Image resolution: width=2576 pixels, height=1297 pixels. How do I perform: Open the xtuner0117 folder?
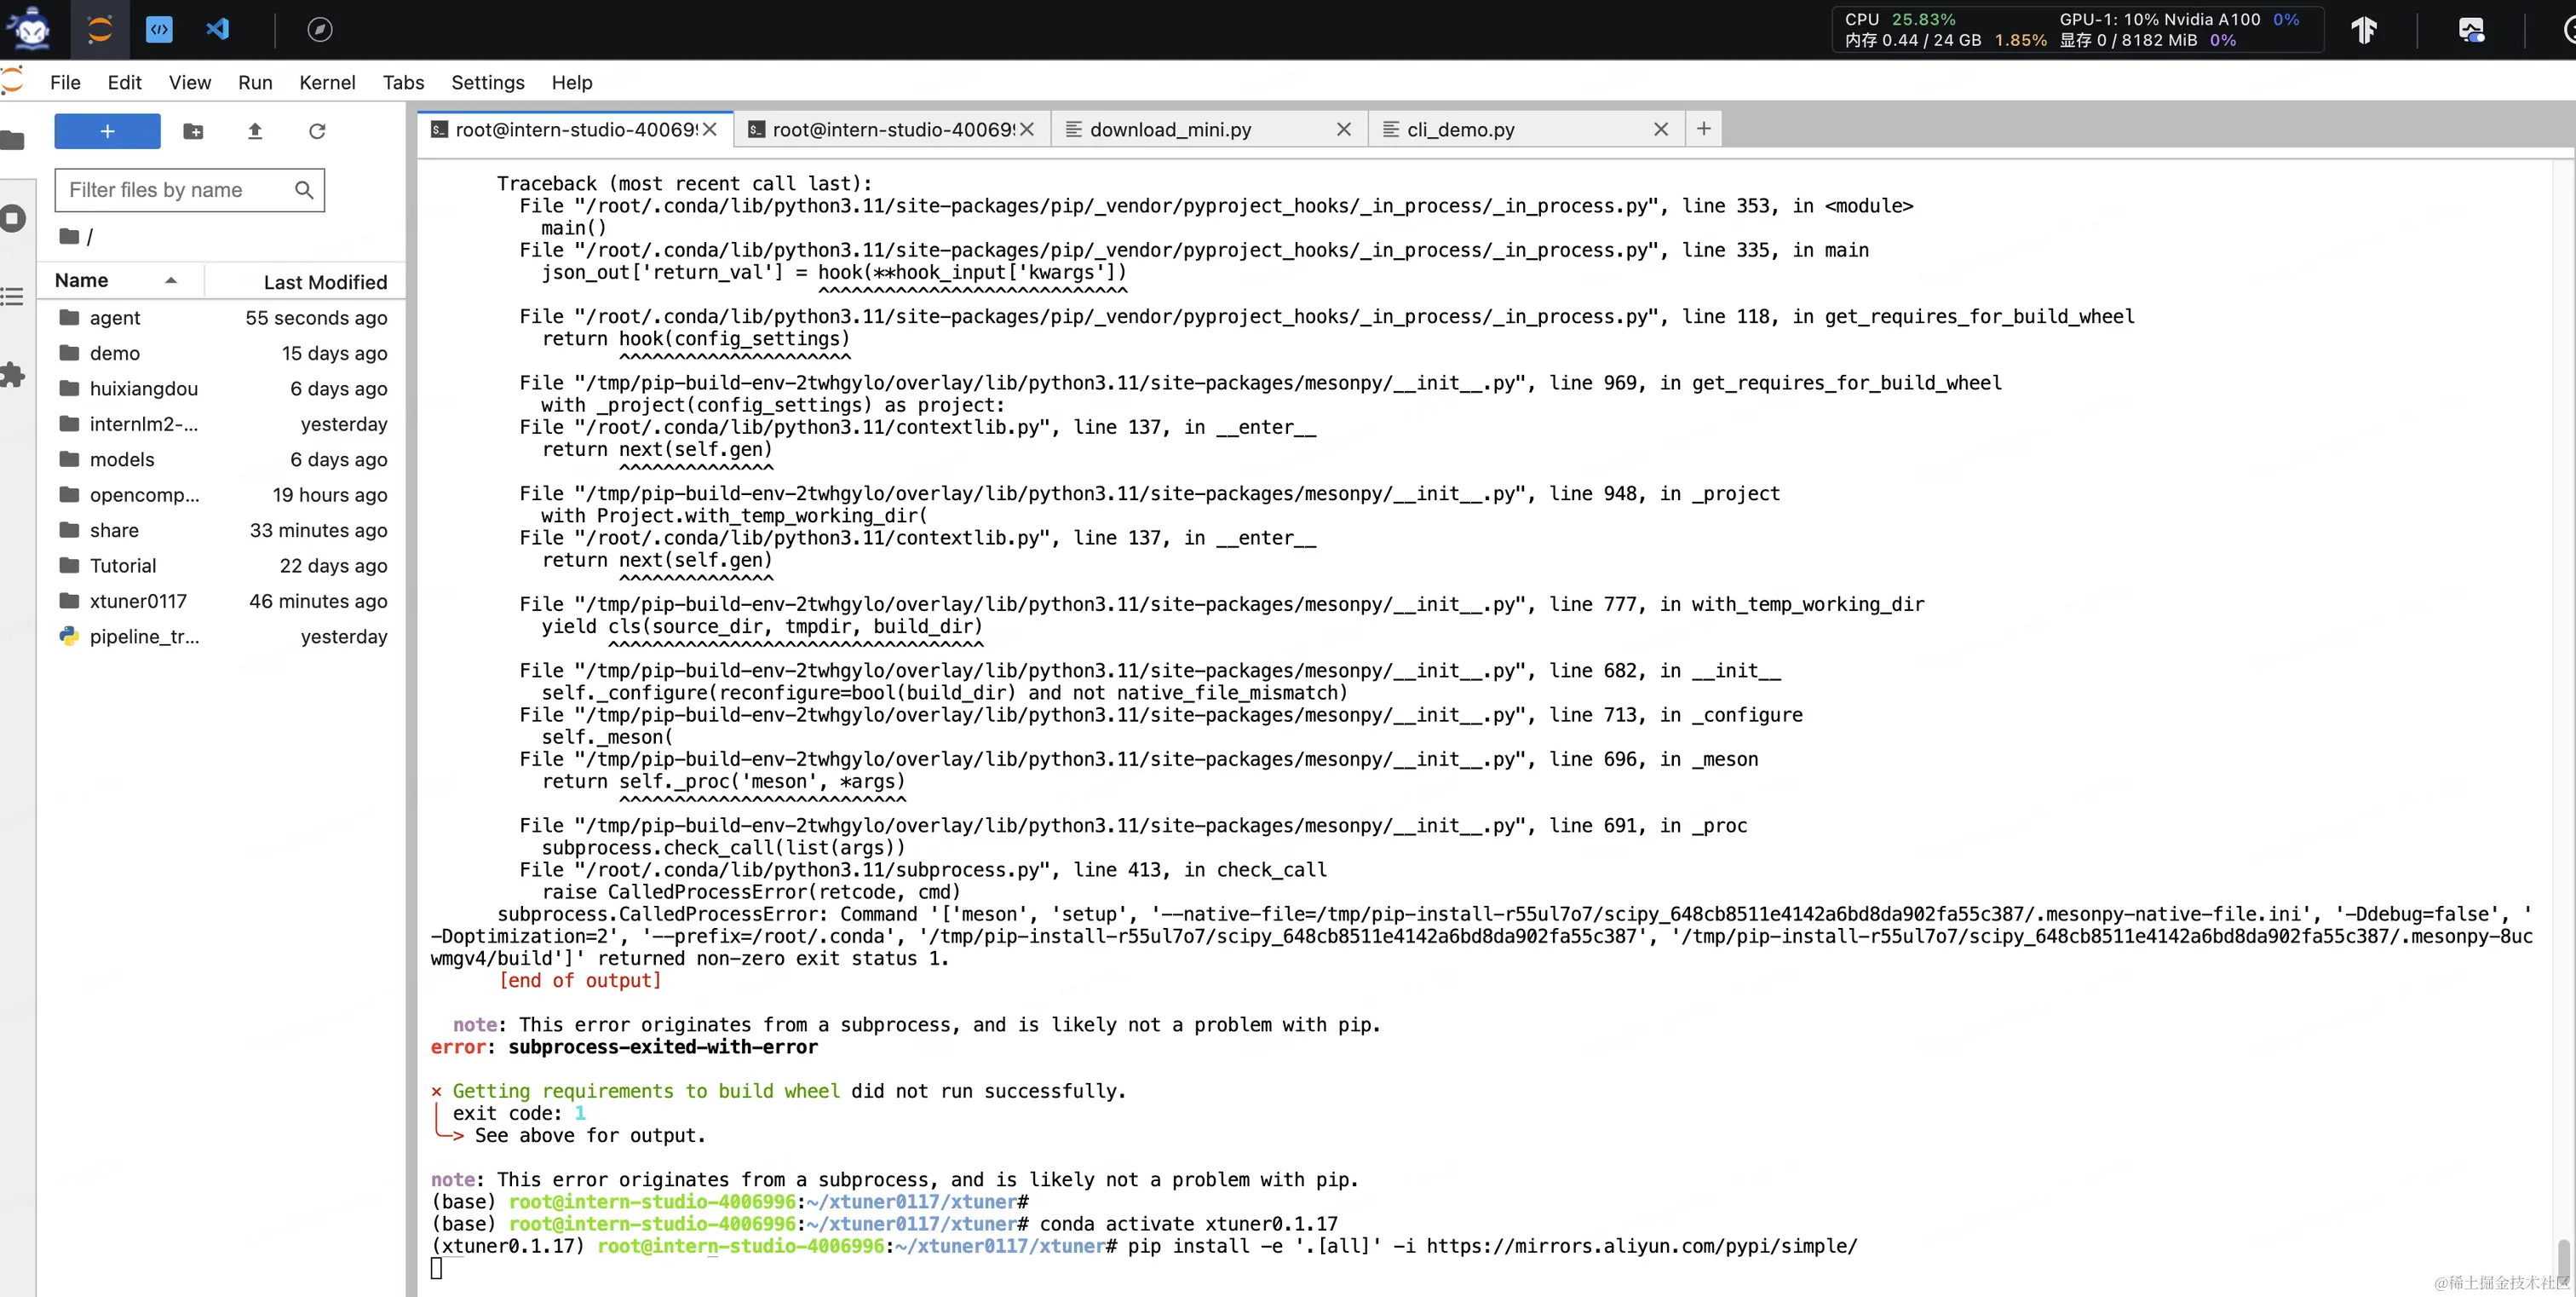pos(138,601)
